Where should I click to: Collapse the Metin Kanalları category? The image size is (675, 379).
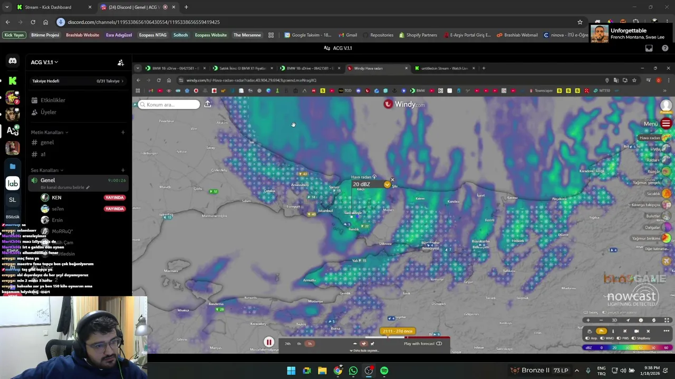(50, 132)
